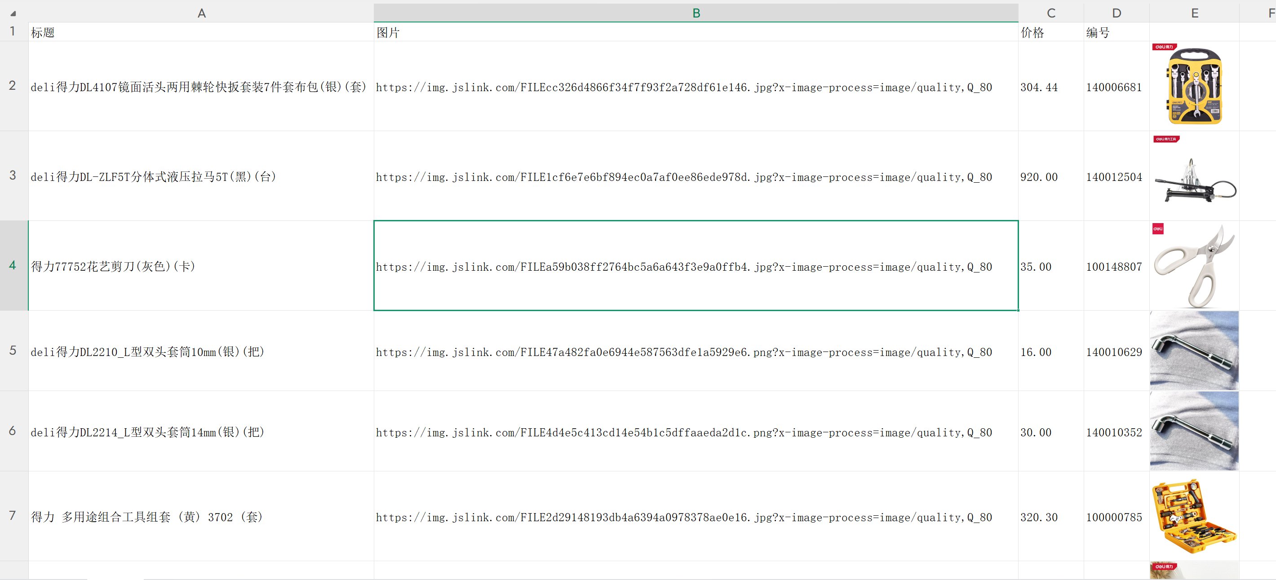Select the DL4107 ratchet wrench set title cell
1276x580 pixels.
[x=201, y=87]
